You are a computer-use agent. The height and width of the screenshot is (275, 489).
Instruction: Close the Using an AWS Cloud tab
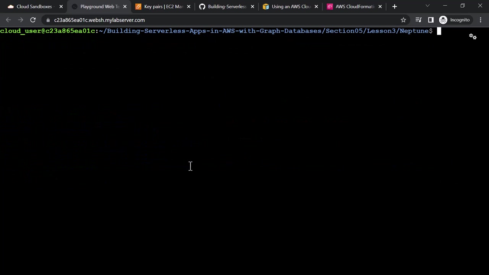(316, 6)
